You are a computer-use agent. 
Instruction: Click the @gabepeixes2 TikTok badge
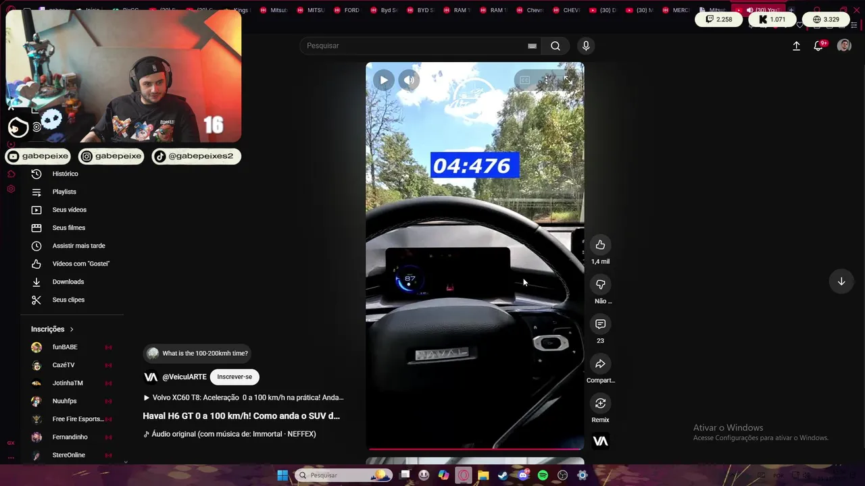196,156
